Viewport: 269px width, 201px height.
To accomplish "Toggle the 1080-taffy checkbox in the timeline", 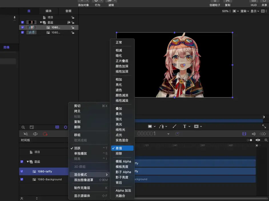I will pos(22,171).
